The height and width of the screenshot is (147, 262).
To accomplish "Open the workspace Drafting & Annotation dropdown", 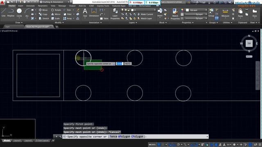I will click(x=54, y=2).
